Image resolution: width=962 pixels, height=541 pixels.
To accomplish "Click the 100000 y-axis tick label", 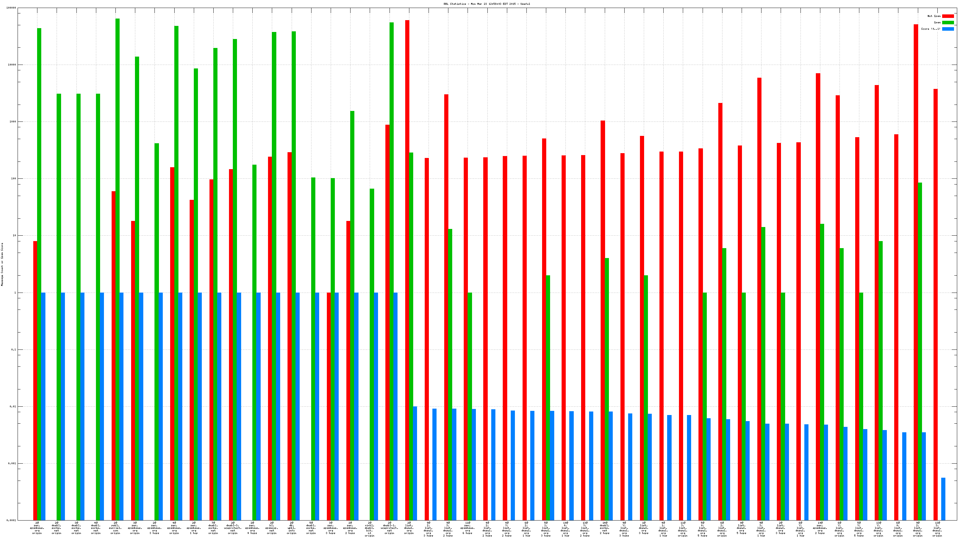I will tap(11, 8).
